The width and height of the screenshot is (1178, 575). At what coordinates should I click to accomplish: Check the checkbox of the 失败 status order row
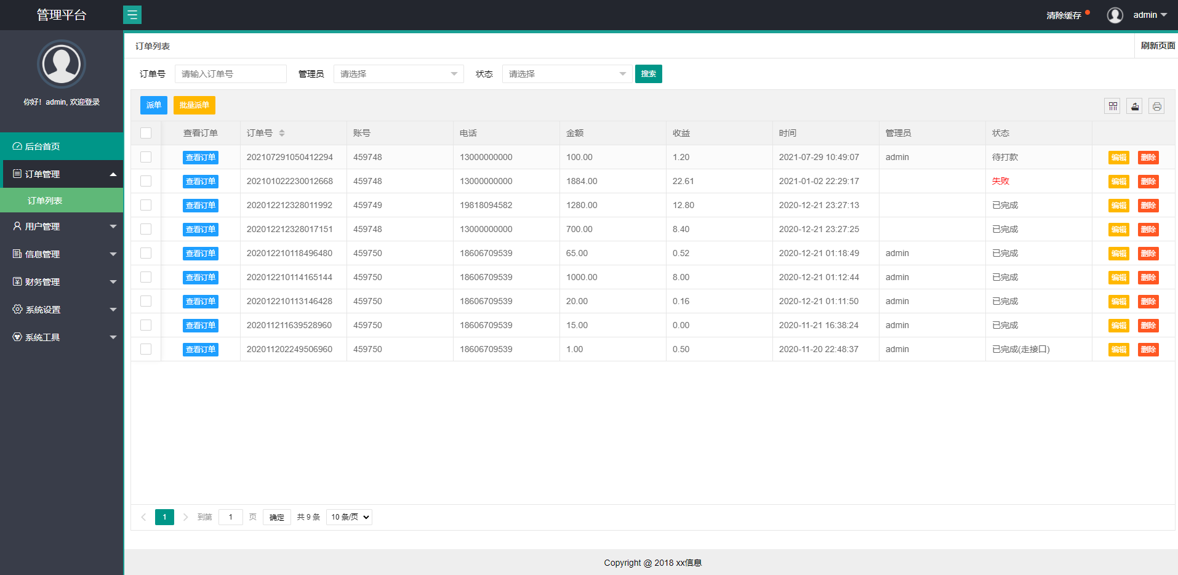pyautogui.click(x=146, y=181)
